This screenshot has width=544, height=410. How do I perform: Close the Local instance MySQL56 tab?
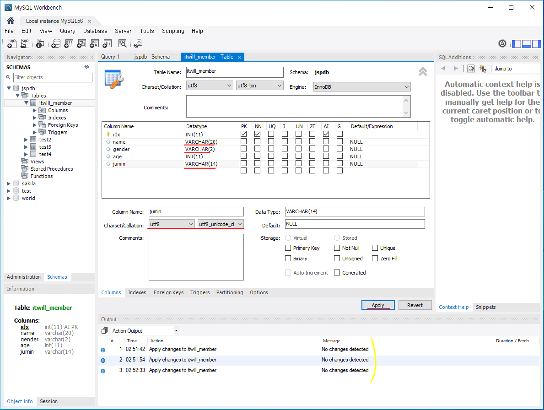(89, 21)
